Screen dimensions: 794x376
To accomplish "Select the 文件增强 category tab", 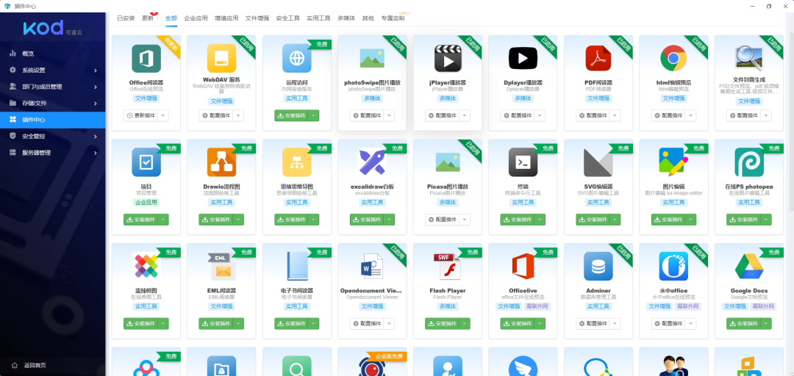I will coord(257,18).
